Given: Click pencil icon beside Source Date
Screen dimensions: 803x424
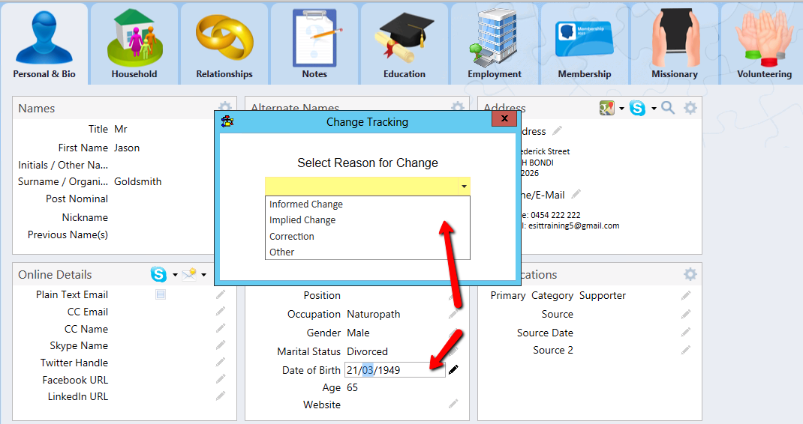Looking at the screenshot, I should pos(686,333).
